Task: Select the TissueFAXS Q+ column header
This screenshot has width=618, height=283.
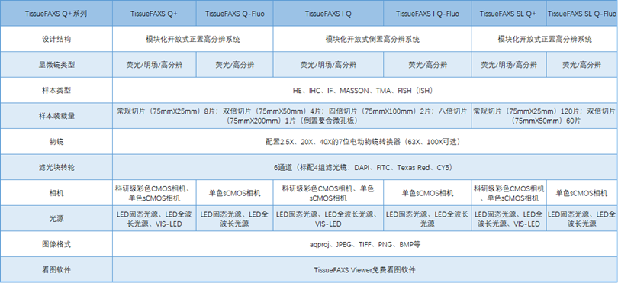Action: tap(154, 14)
